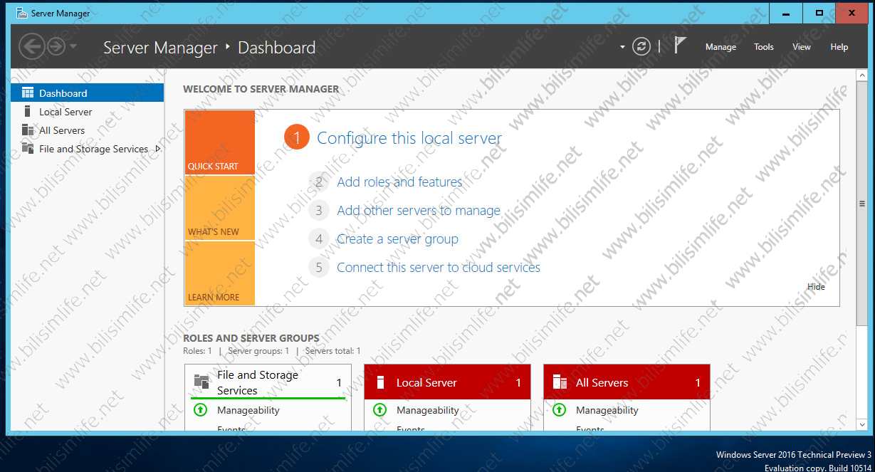Maximize the Server Manager window
The width and height of the screenshot is (875, 472).
click(819, 14)
